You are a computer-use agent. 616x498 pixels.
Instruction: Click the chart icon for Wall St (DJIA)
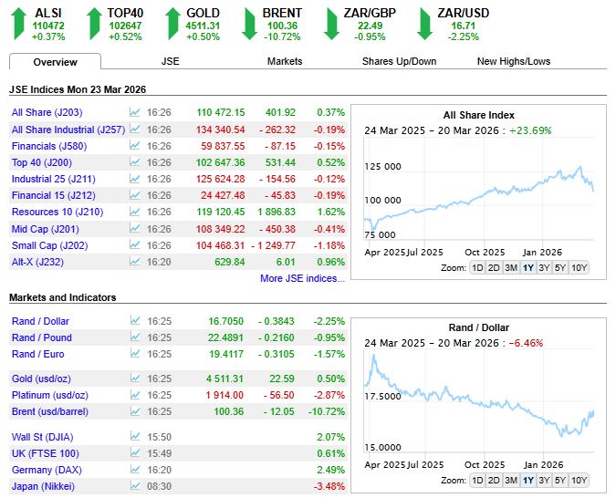click(135, 437)
